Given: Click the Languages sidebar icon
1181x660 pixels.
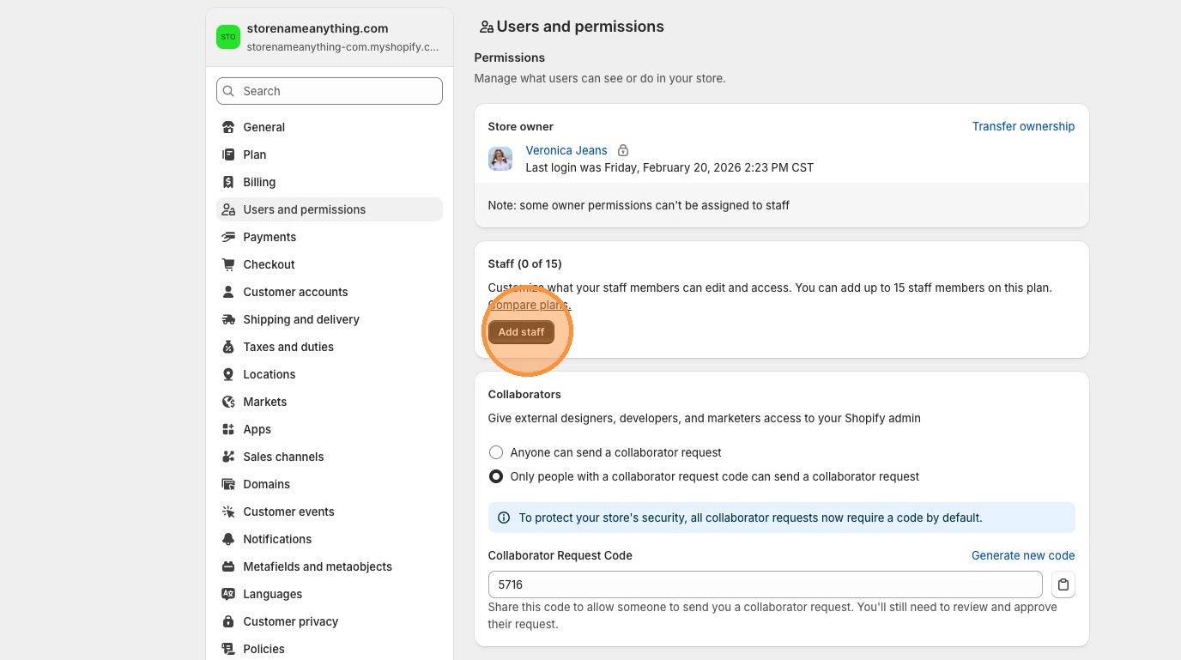Looking at the screenshot, I should [x=228, y=594].
